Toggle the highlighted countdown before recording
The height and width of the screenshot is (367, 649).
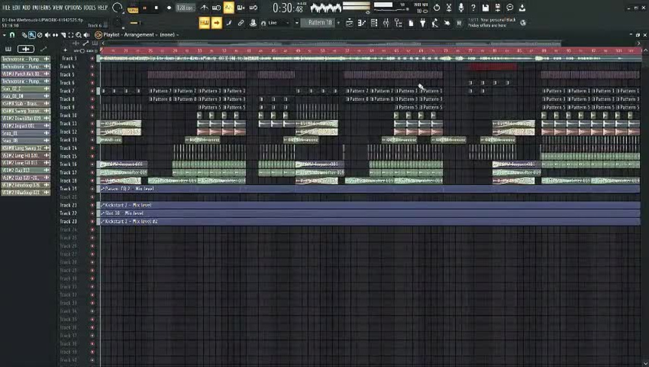pyautogui.click(x=228, y=7)
